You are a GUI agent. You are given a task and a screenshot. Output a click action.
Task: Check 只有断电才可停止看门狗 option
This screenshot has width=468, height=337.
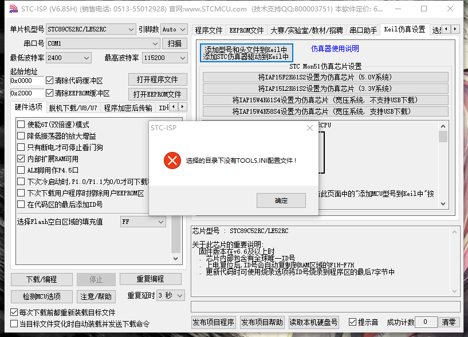pyautogui.click(x=21, y=147)
